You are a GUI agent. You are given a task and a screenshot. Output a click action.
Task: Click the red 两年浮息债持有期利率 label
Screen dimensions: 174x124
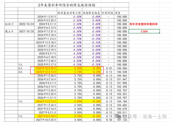pos(144,24)
